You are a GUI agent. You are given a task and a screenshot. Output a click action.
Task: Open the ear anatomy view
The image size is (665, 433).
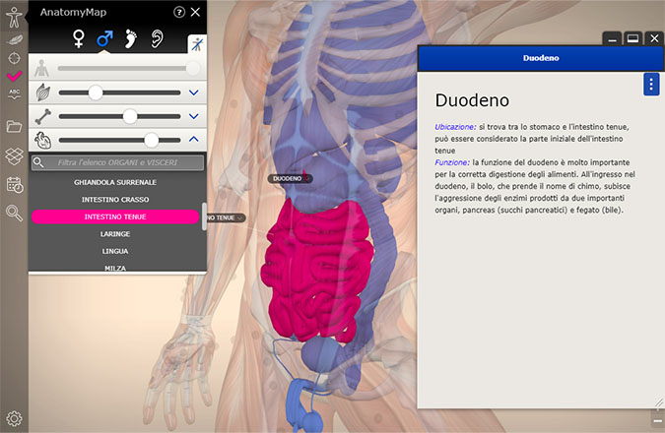[157, 39]
